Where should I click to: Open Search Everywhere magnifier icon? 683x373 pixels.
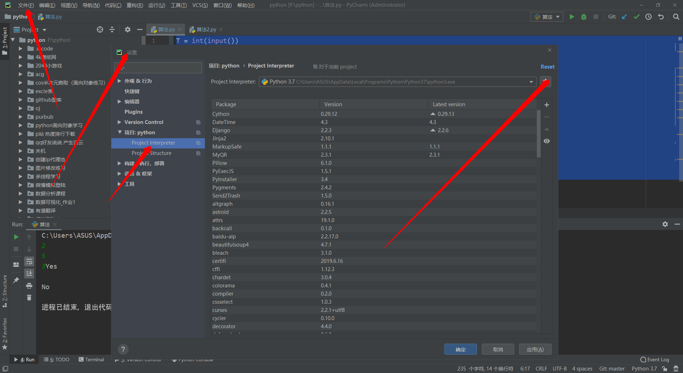676,17
